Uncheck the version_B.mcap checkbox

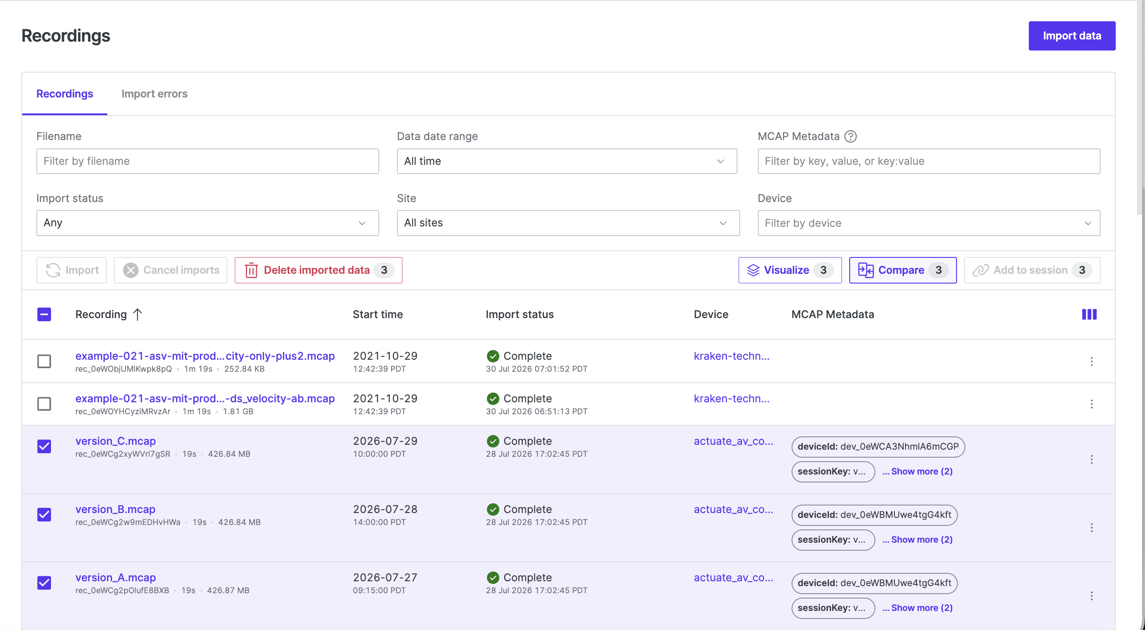click(44, 514)
